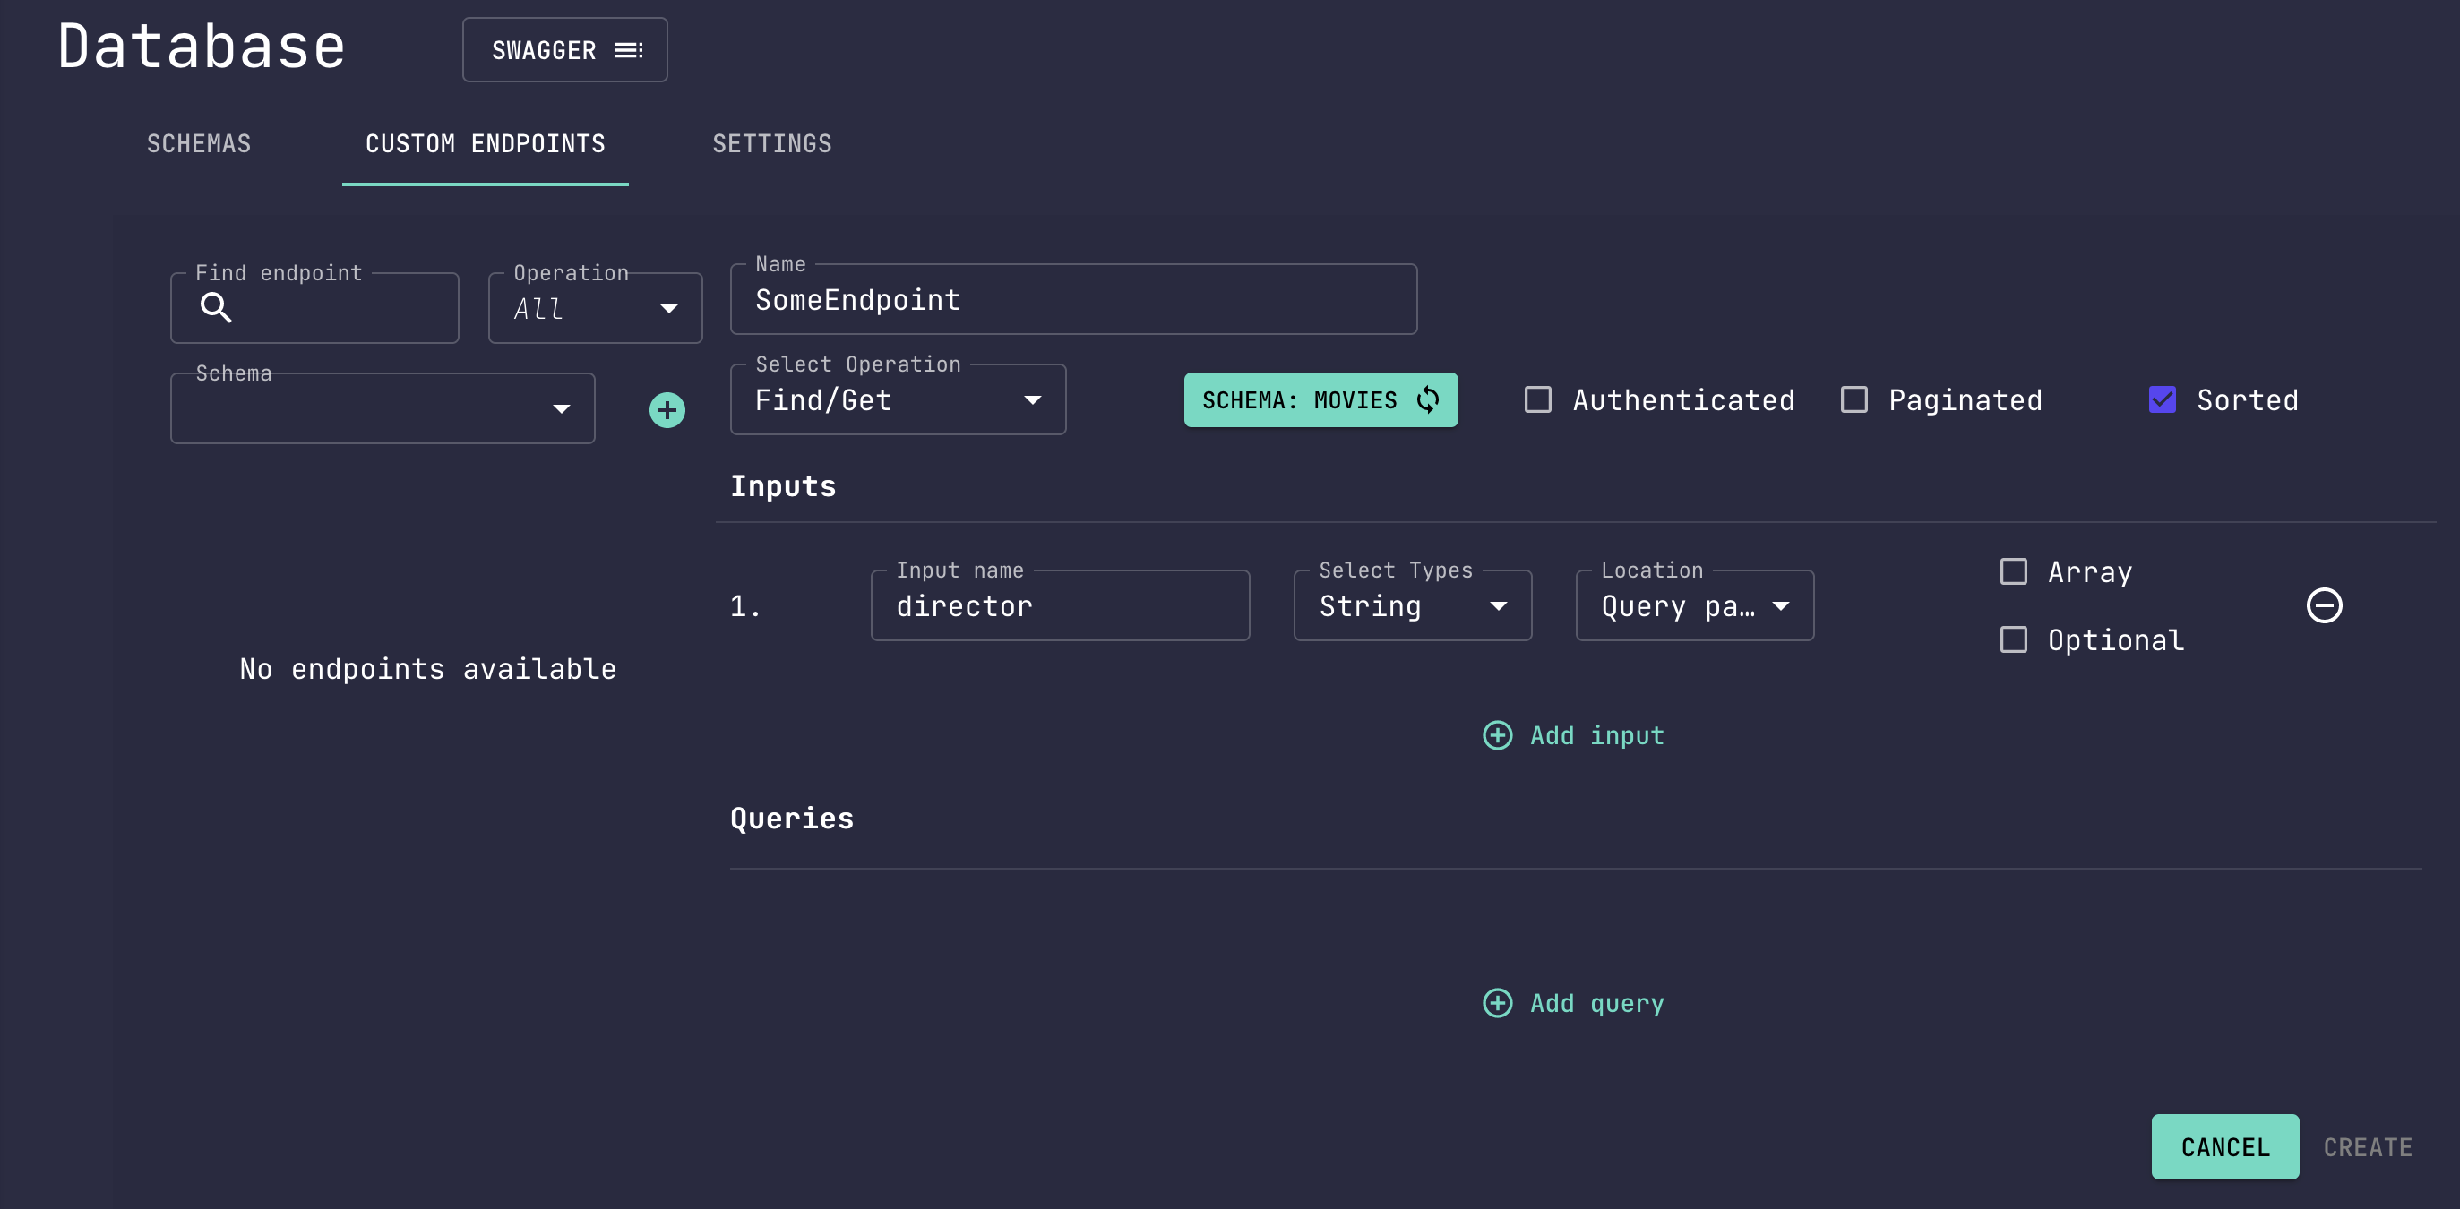Open Swagger documentation button

(564, 49)
